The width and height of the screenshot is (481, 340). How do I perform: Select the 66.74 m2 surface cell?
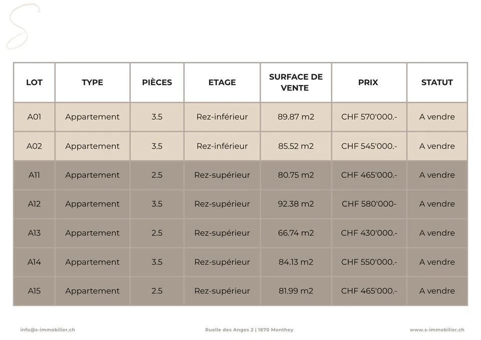[x=296, y=233]
